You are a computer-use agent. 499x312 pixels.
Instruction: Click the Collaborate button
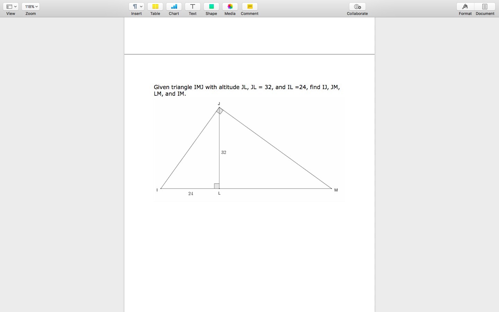point(357,7)
